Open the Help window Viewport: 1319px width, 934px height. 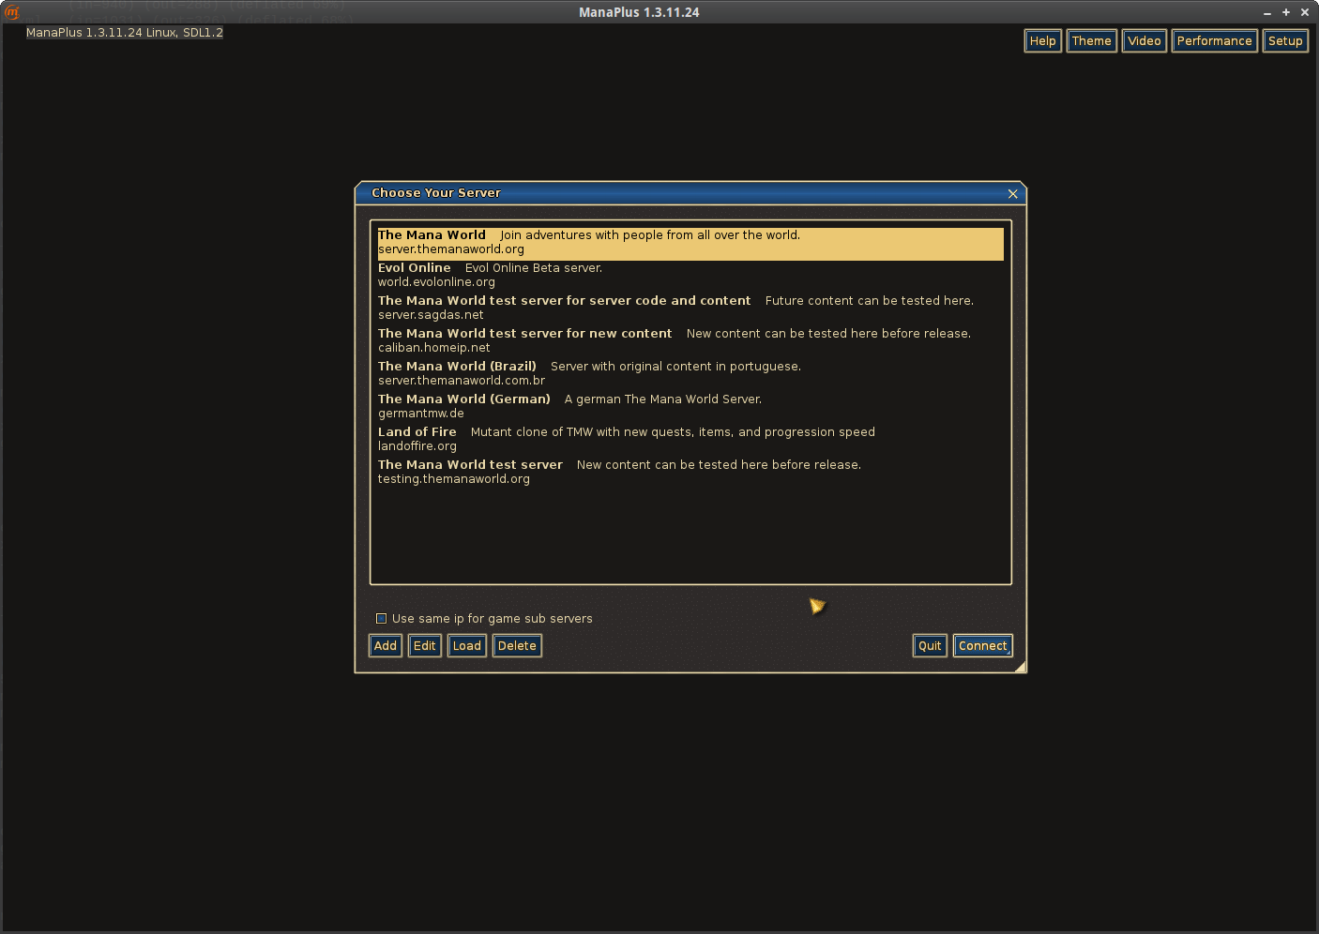[1043, 41]
